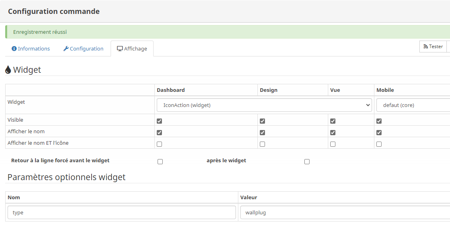Click the Valeur field containing wallplug
Image resolution: width=450 pixels, height=237 pixels.
(345, 212)
